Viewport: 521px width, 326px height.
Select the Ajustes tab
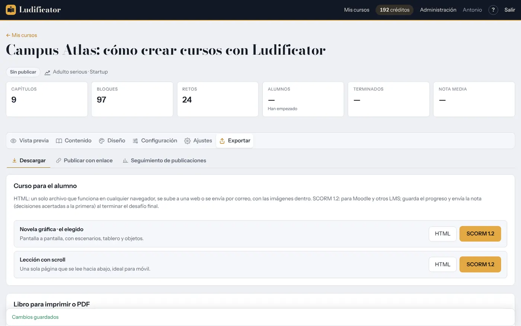coord(198,141)
